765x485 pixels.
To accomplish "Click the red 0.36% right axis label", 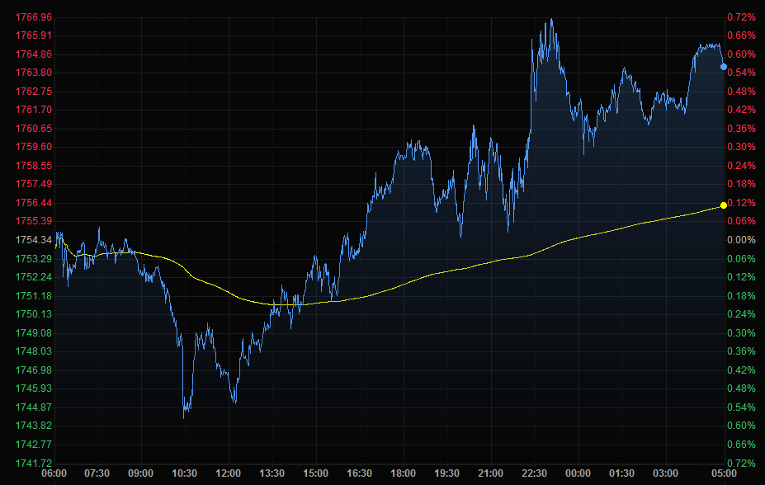I will click(x=741, y=129).
